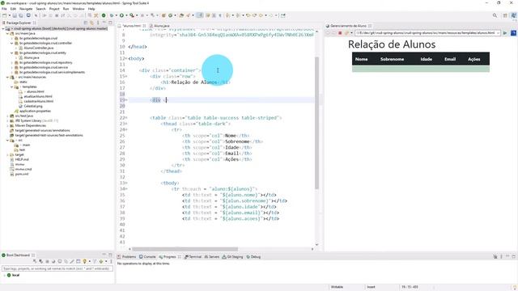Click the green Run button icon
This screenshot has height=291, width=518.
click(121, 15)
